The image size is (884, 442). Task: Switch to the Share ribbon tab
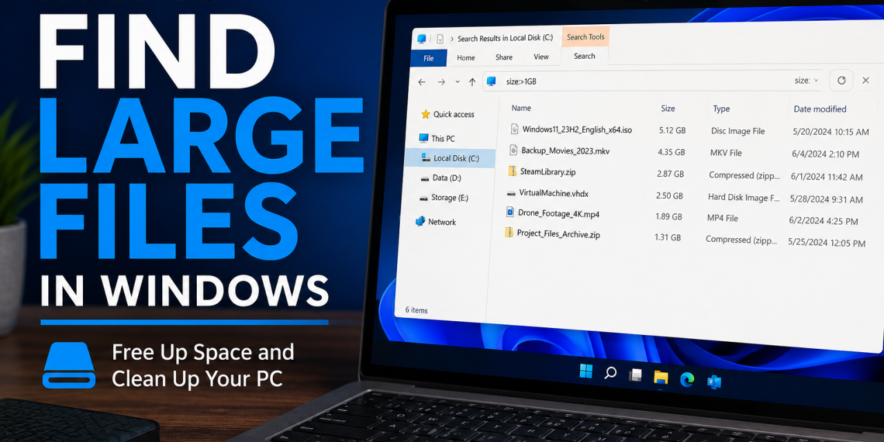point(504,57)
